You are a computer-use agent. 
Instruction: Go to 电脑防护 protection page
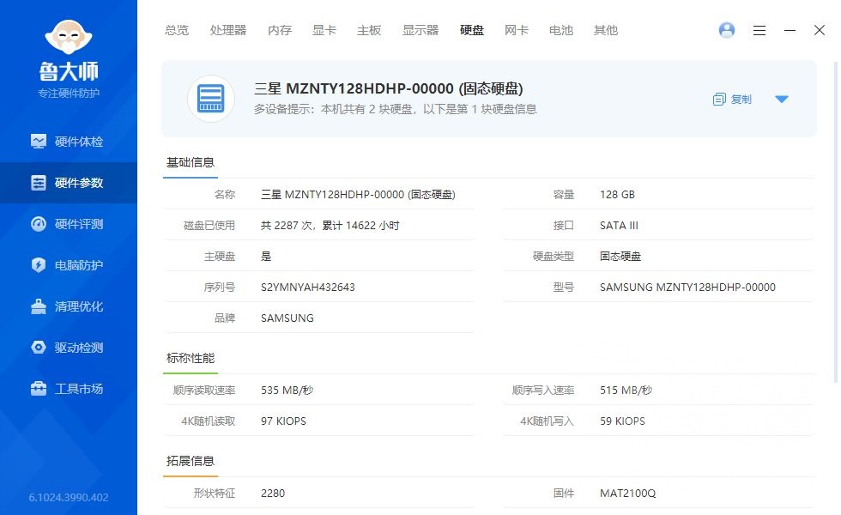point(69,265)
